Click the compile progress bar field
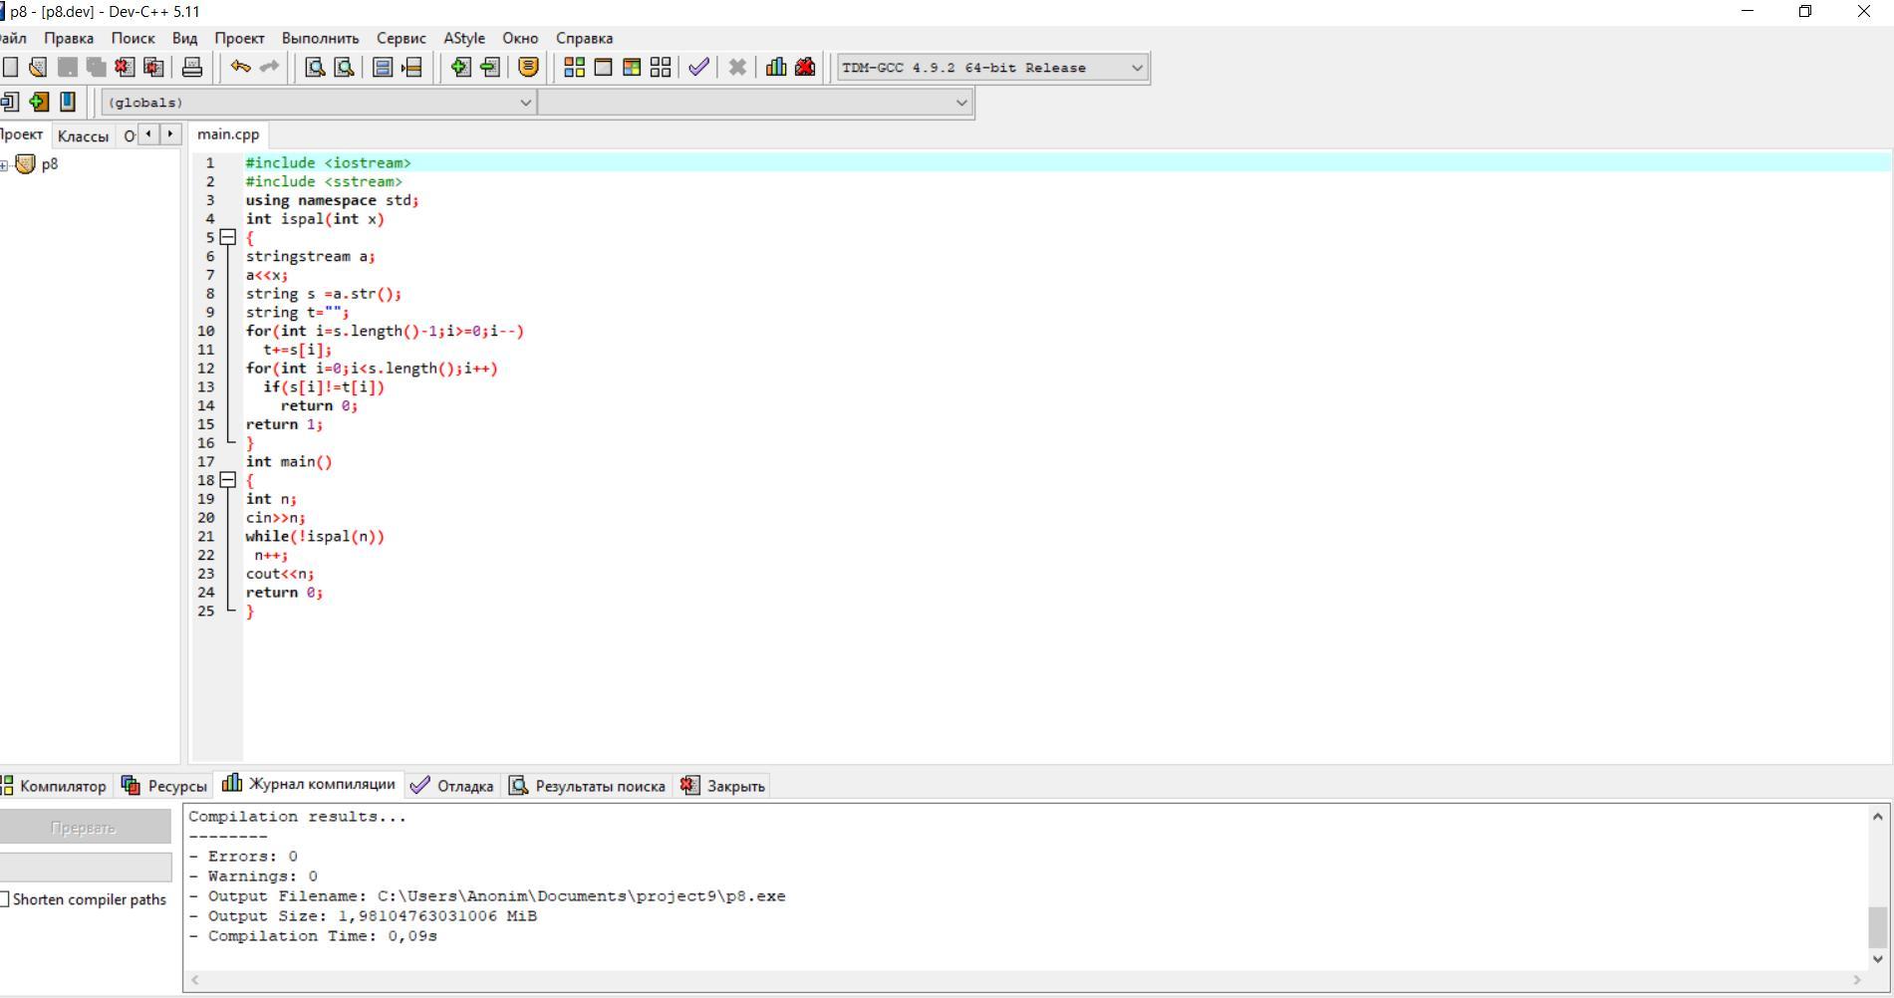Viewport: 1894px width, 998px height. pos(85,867)
